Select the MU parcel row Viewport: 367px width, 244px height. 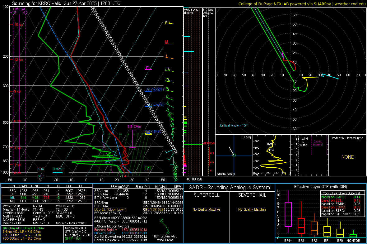(x=47, y=201)
